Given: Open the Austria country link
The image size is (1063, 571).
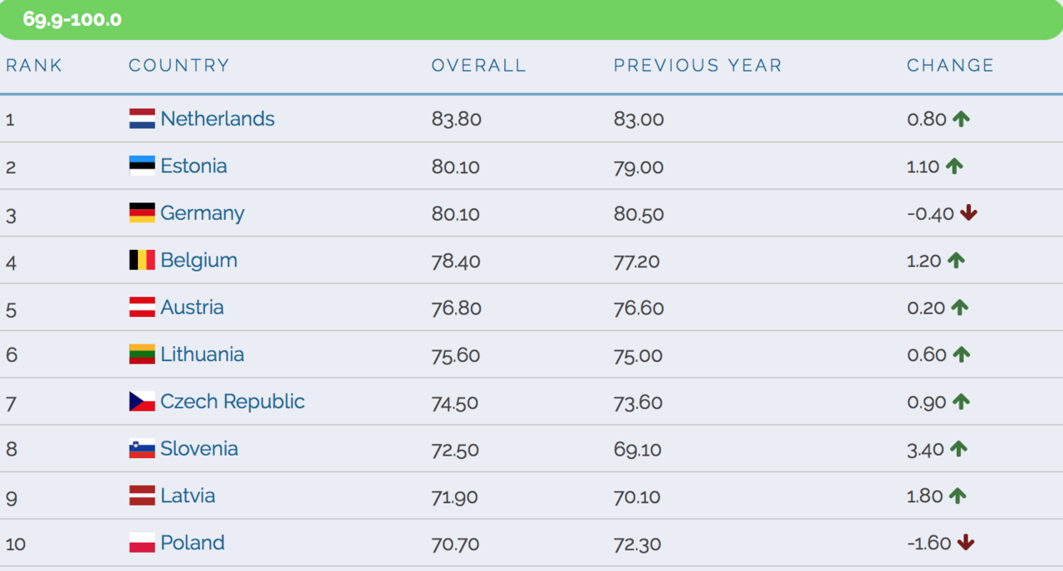Looking at the screenshot, I should [x=192, y=307].
